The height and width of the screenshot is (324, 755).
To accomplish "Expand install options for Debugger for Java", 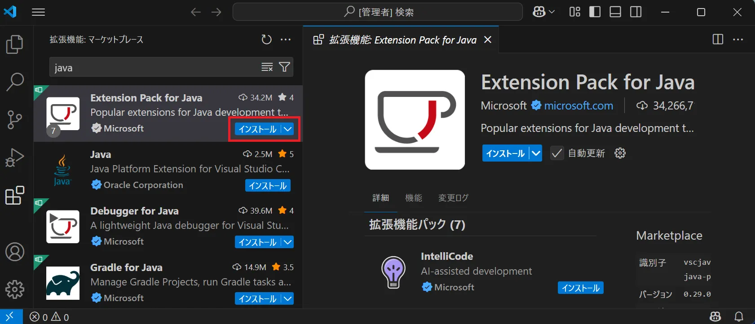I will coord(288,242).
